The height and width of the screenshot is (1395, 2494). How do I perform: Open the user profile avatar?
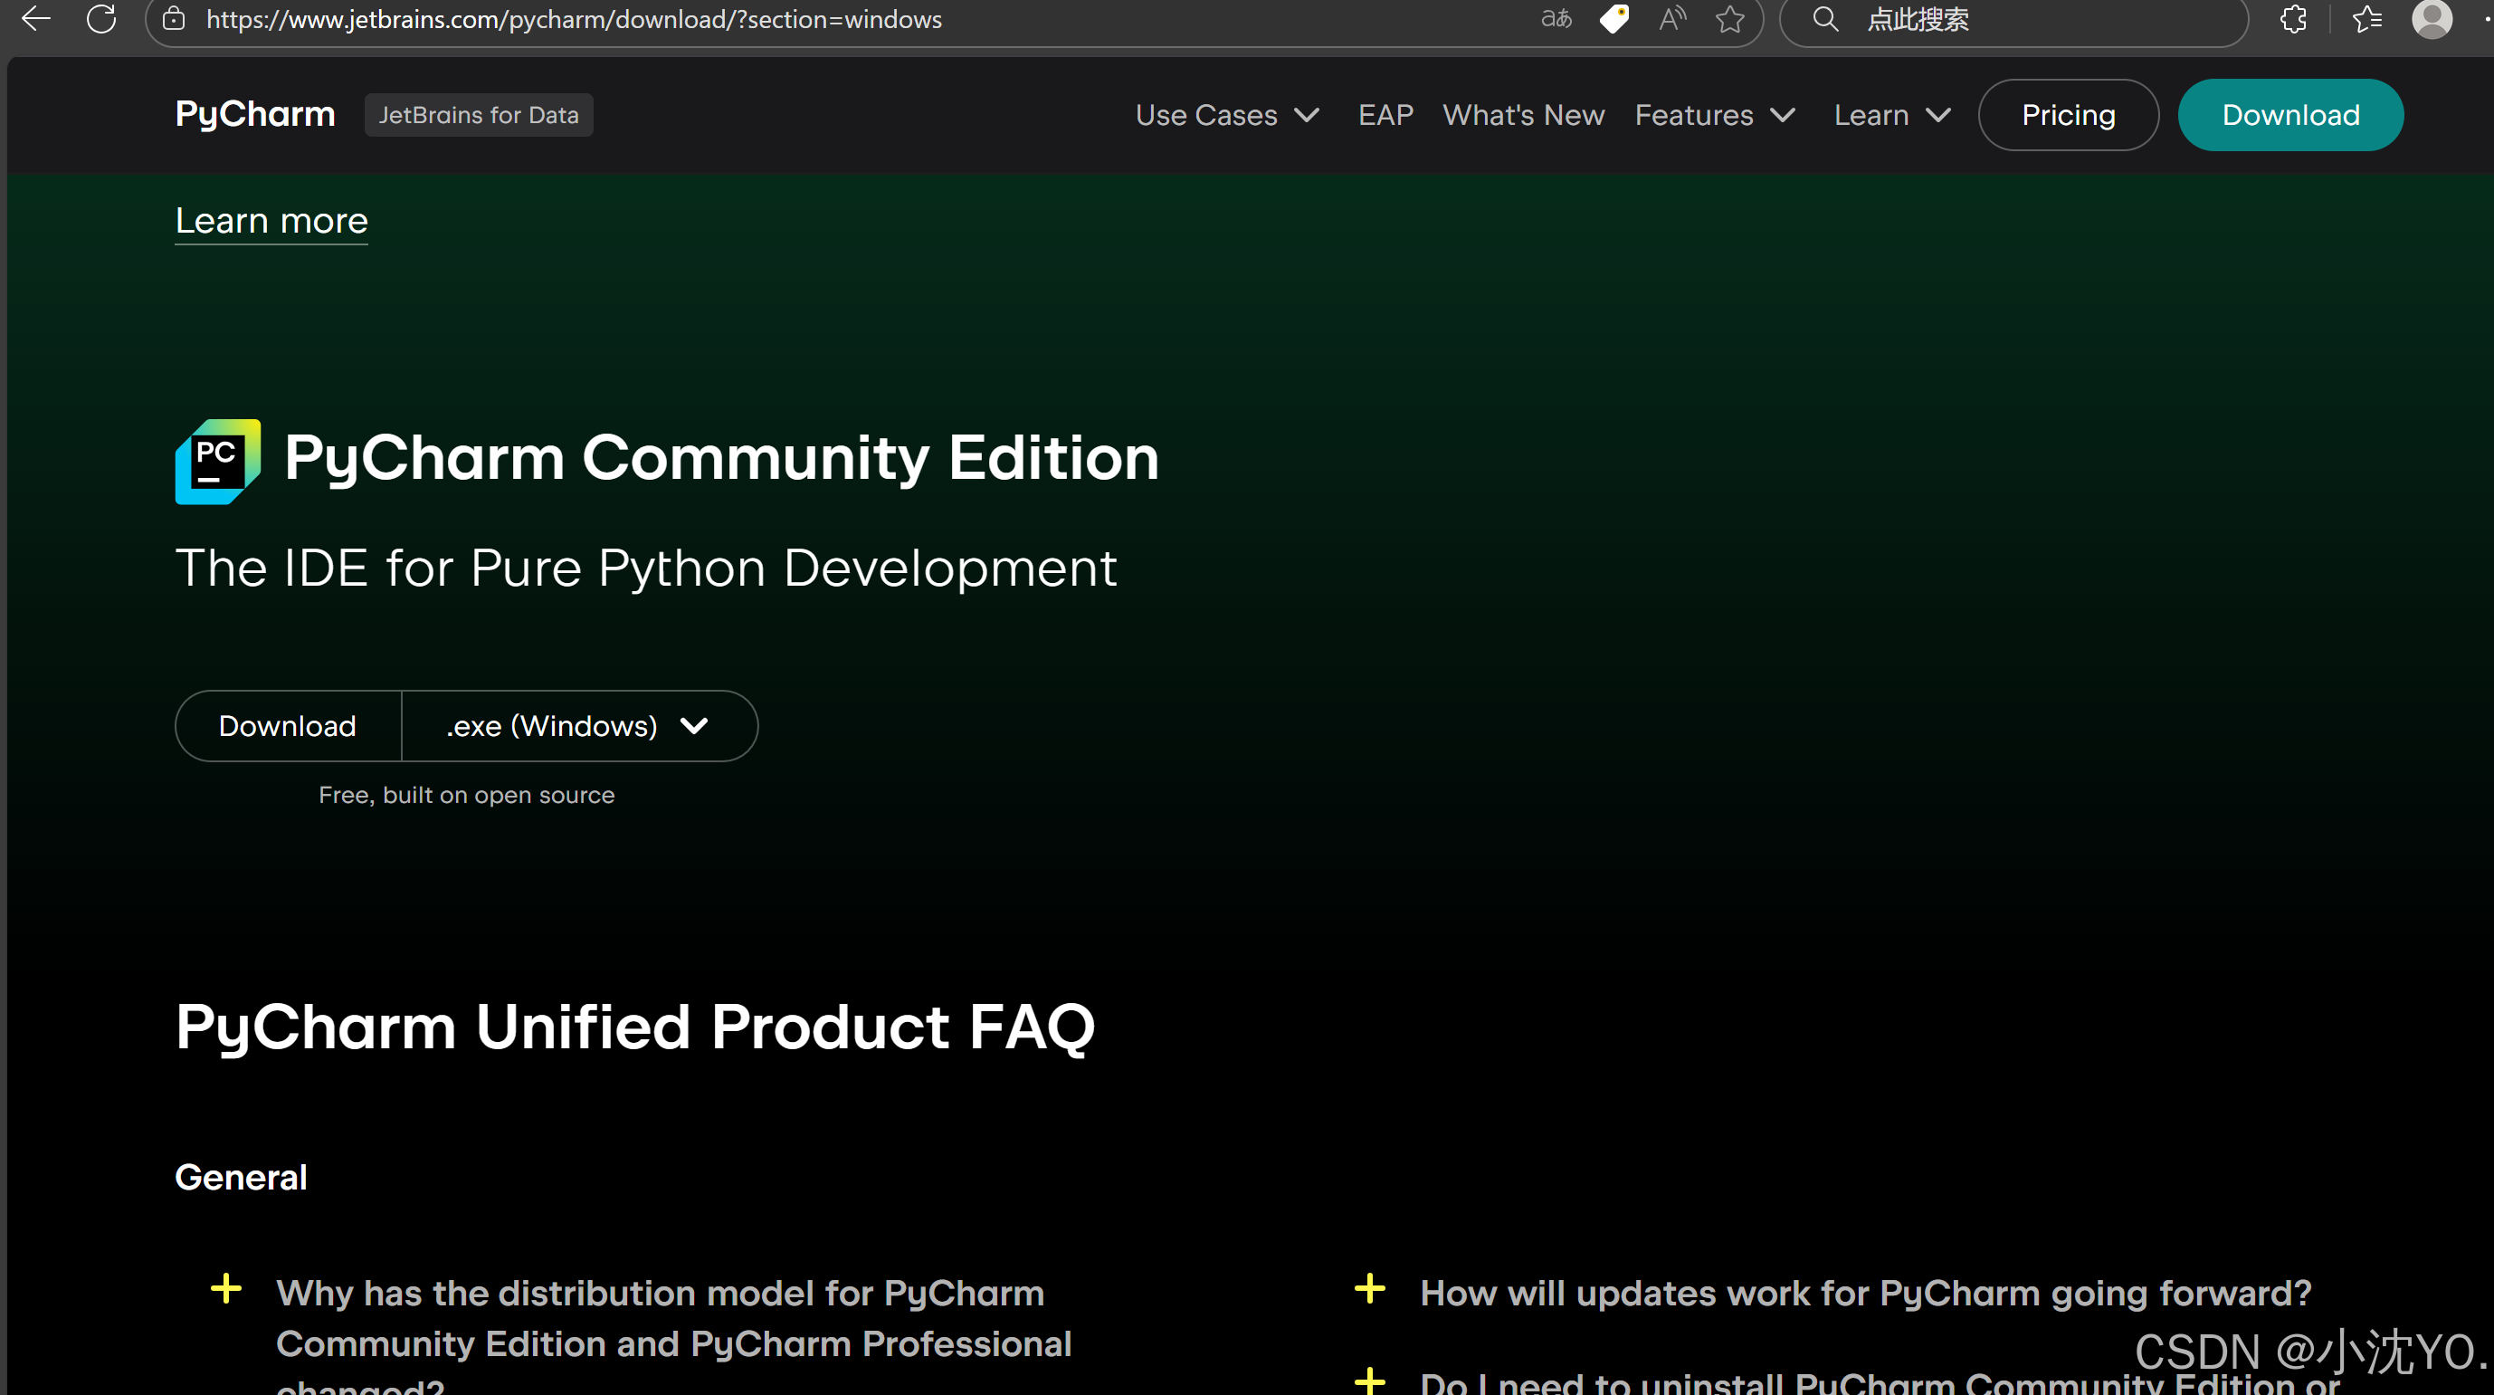(x=2431, y=18)
